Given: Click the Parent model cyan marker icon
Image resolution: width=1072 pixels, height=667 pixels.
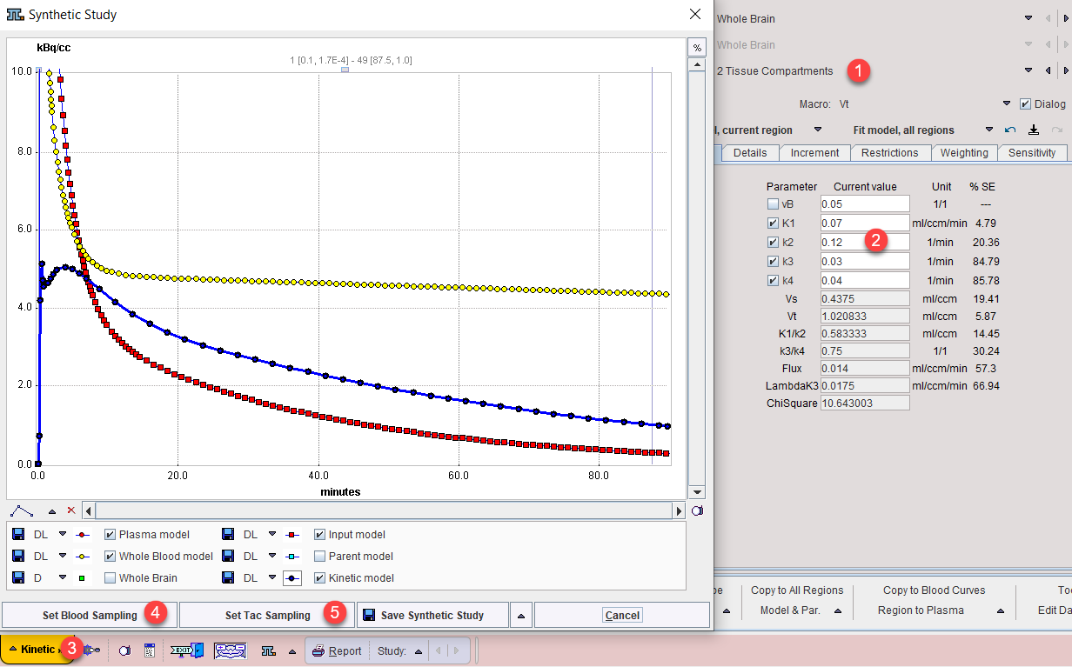Looking at the screenshot, I should 292,557.
